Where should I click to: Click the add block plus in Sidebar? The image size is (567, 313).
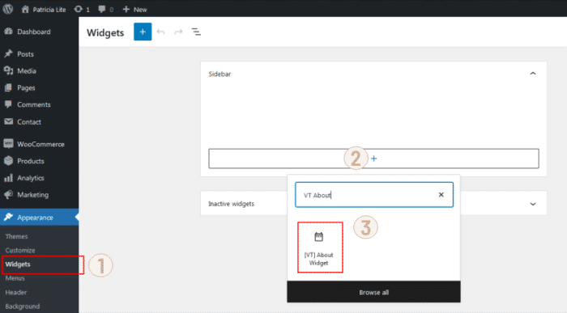click(x=373, y=159)
